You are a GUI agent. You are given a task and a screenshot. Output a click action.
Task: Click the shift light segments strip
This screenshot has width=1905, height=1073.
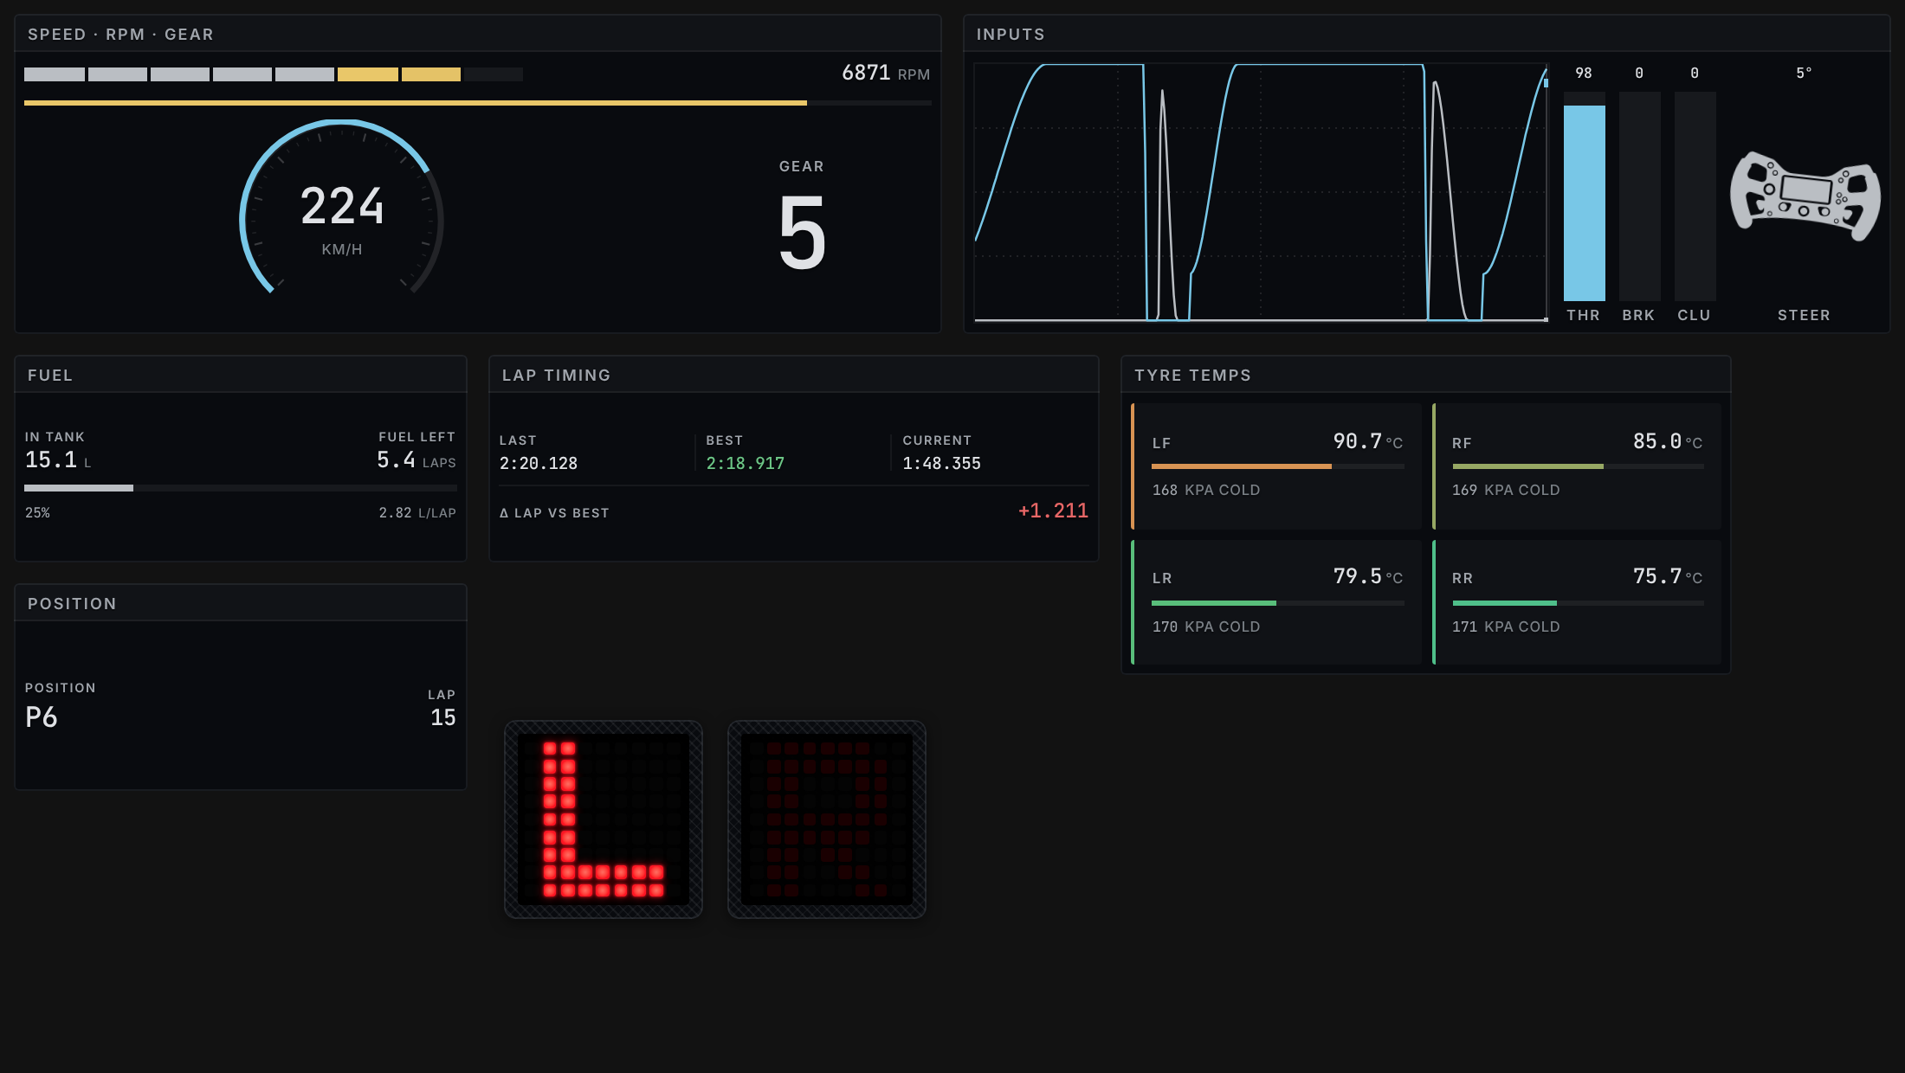[274, 74]
